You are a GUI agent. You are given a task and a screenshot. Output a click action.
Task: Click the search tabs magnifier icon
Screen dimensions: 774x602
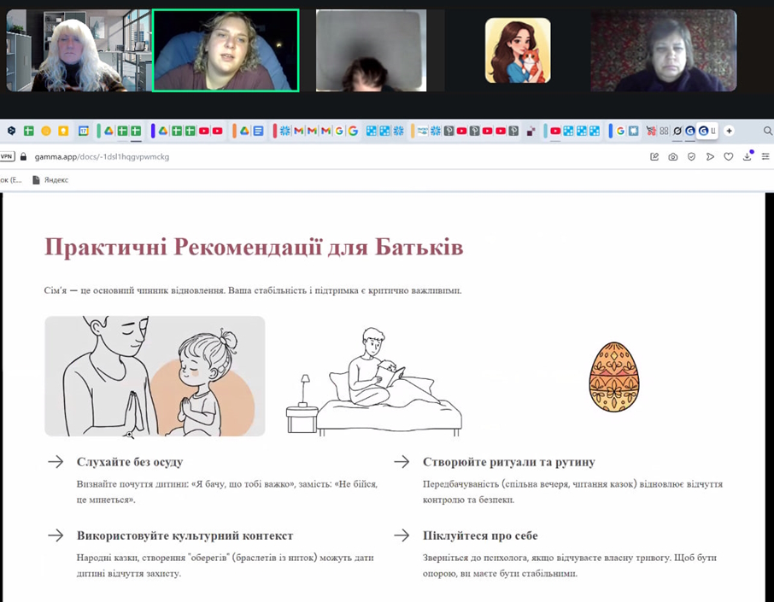tap(767, 131)
